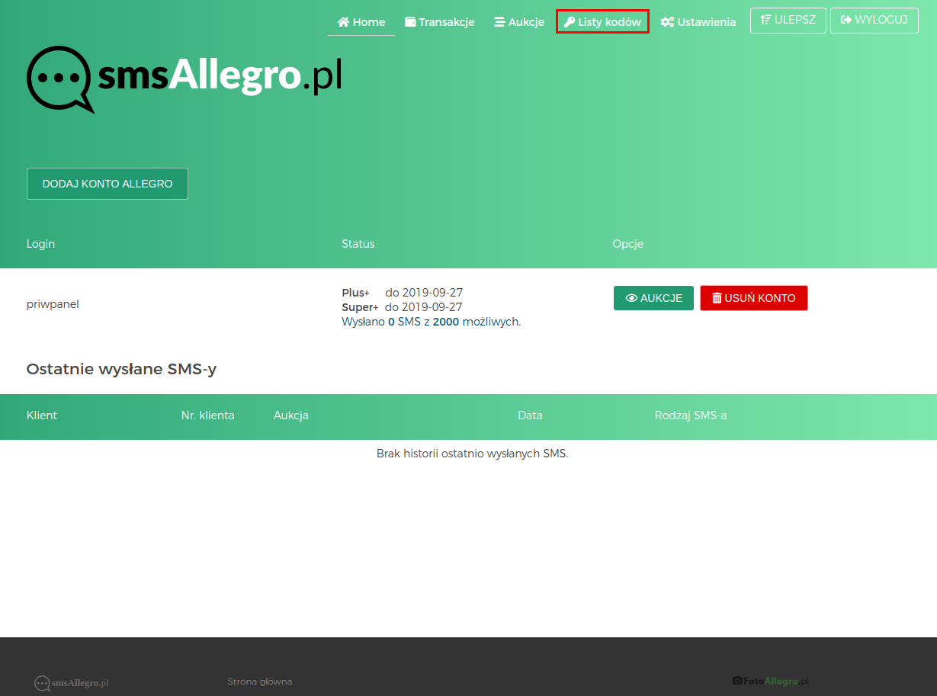Open Strona główna footer link
This screenshot has width=937, height=696.
click(259, 682)
